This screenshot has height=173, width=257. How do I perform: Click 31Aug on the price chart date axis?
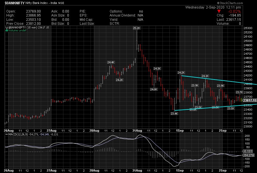click(137, 131)
